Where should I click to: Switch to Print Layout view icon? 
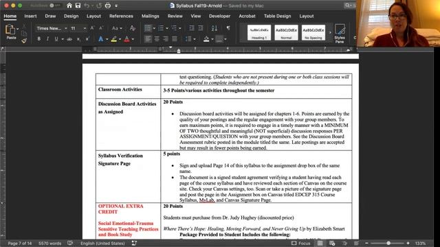pos(320,244)
